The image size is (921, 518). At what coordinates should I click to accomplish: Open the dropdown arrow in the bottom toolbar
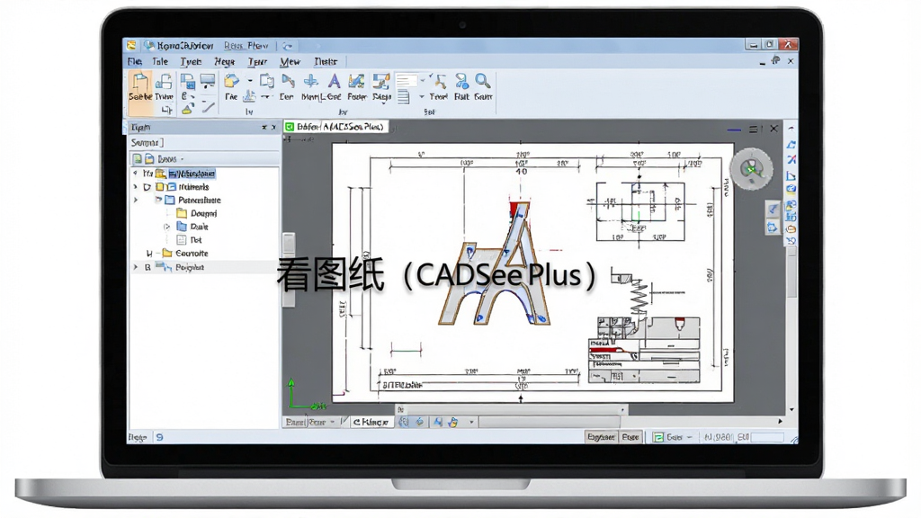[471, 422]
